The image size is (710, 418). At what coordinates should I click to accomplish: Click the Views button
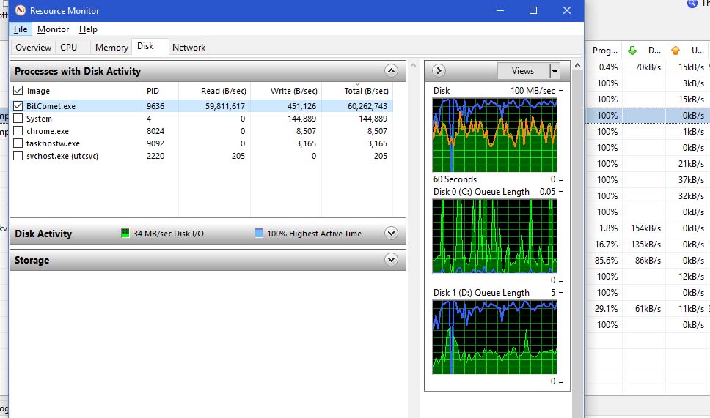523,71
